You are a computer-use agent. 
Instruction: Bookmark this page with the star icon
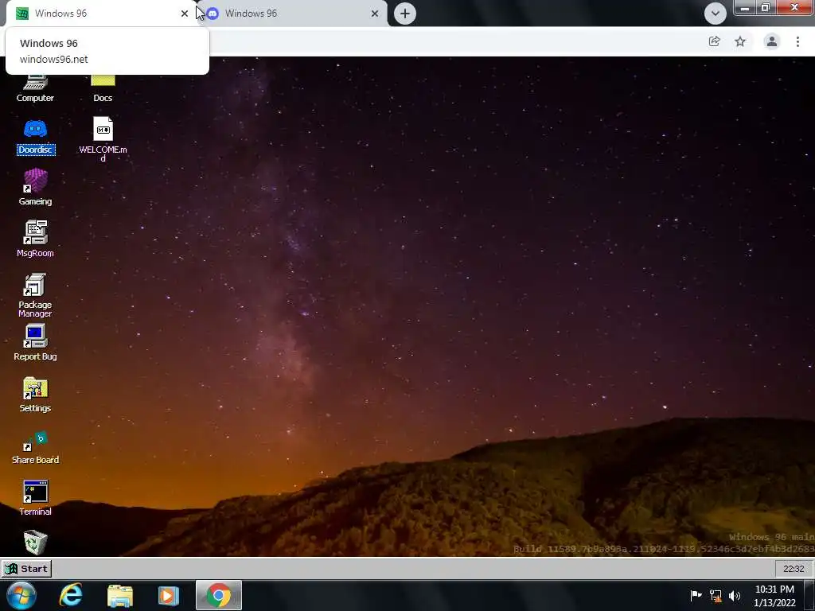[740, 41]
